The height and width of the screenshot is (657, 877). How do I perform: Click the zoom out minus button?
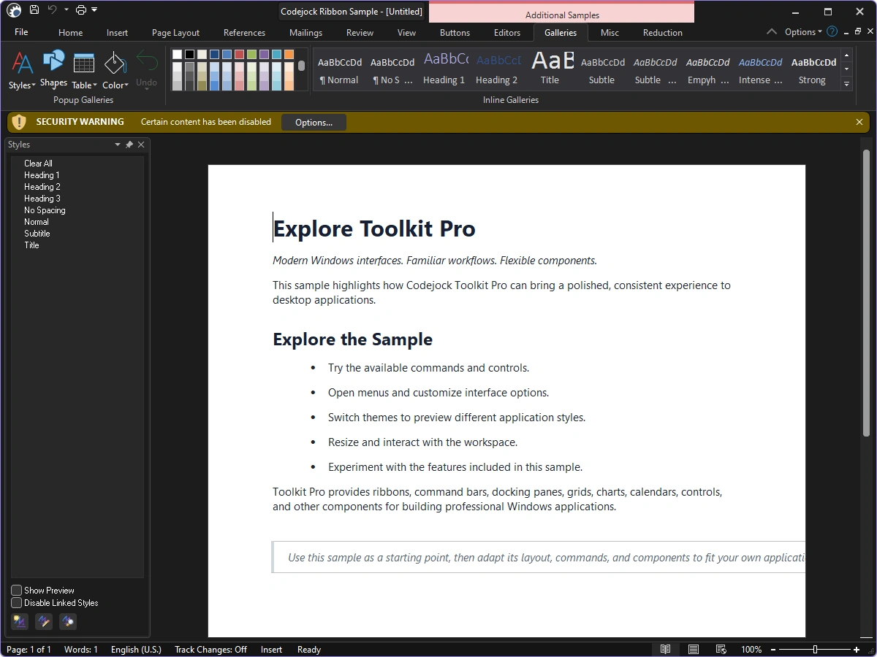774,649
